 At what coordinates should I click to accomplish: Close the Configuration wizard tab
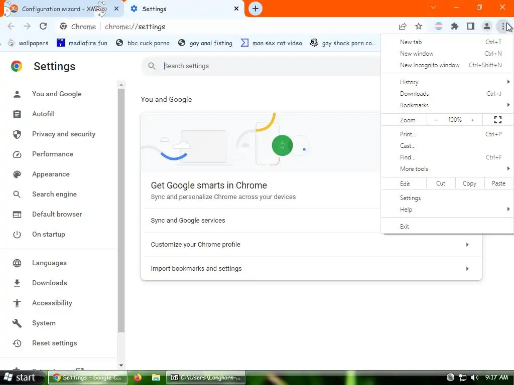116,9
